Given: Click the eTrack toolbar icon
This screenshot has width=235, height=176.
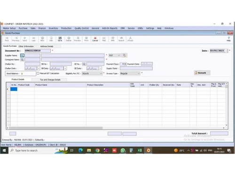Looking at the screenshot, I should point(130,39).
